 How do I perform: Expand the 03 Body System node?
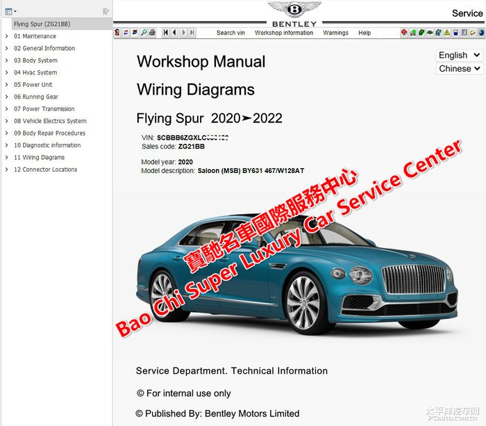click(x=7, y=60)
